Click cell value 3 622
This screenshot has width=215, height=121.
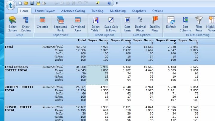tap(194, 67)
